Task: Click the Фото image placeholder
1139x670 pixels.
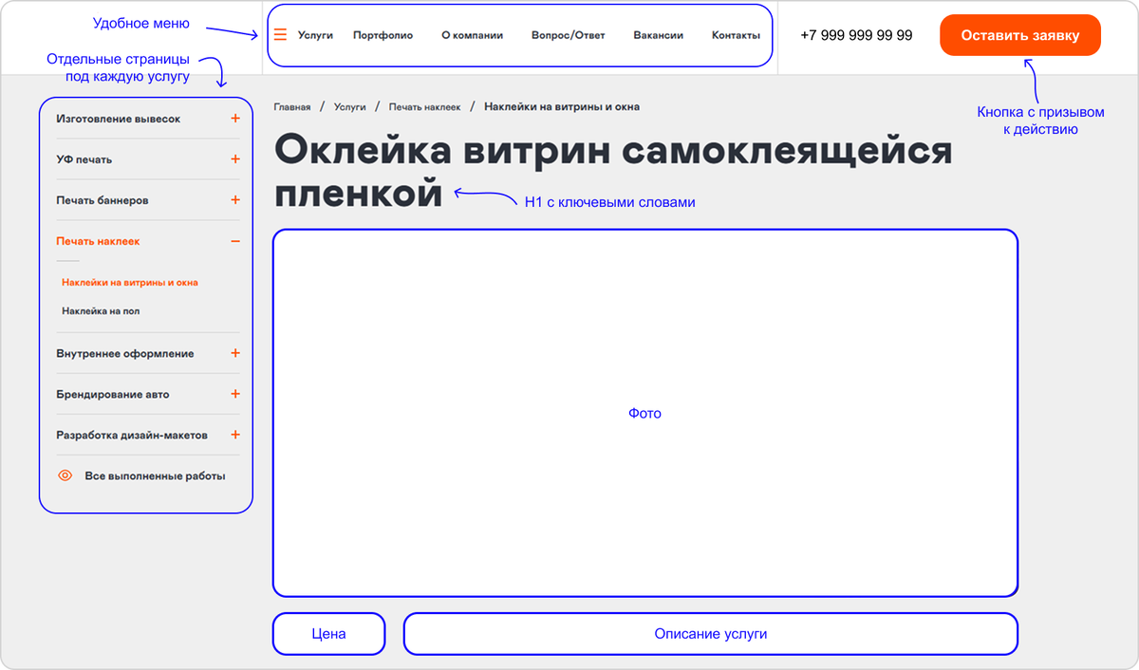Action: (x=645, y=413)
